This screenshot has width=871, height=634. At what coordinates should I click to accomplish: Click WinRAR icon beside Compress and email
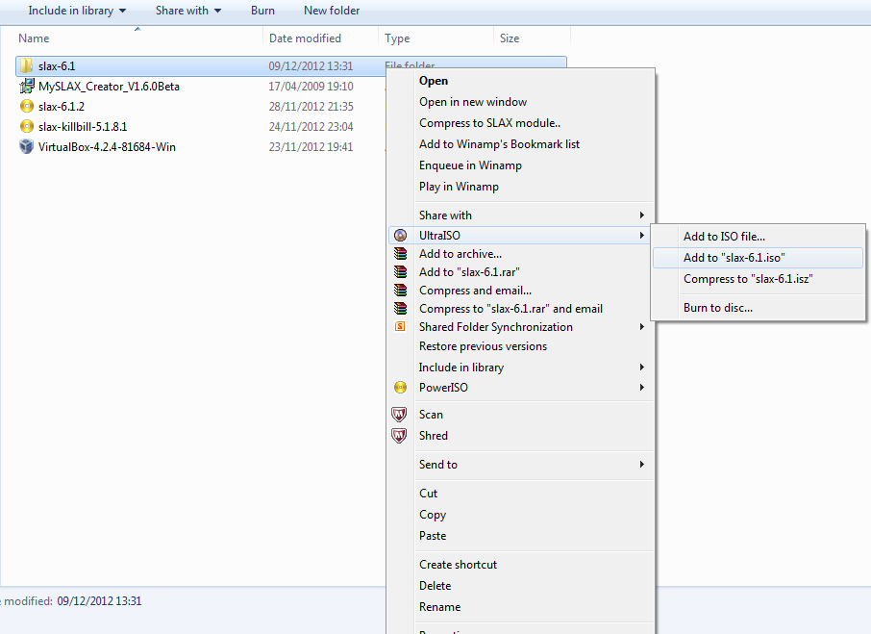point(400,291)
